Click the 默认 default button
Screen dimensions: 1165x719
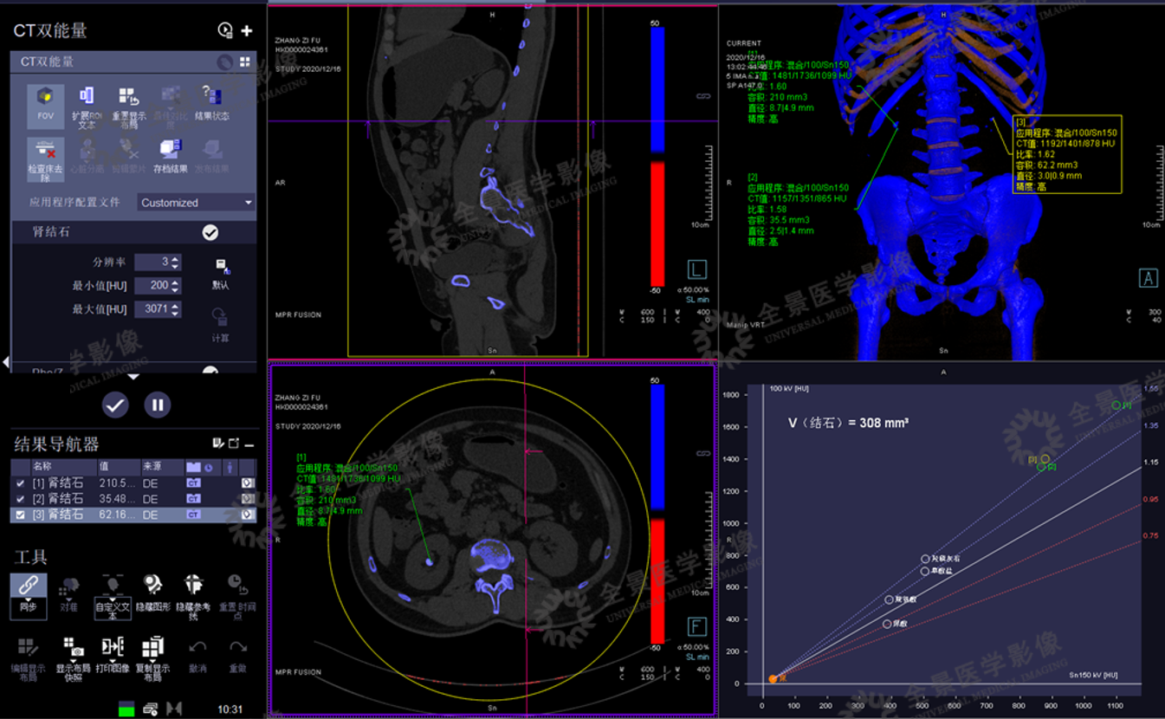220,272
